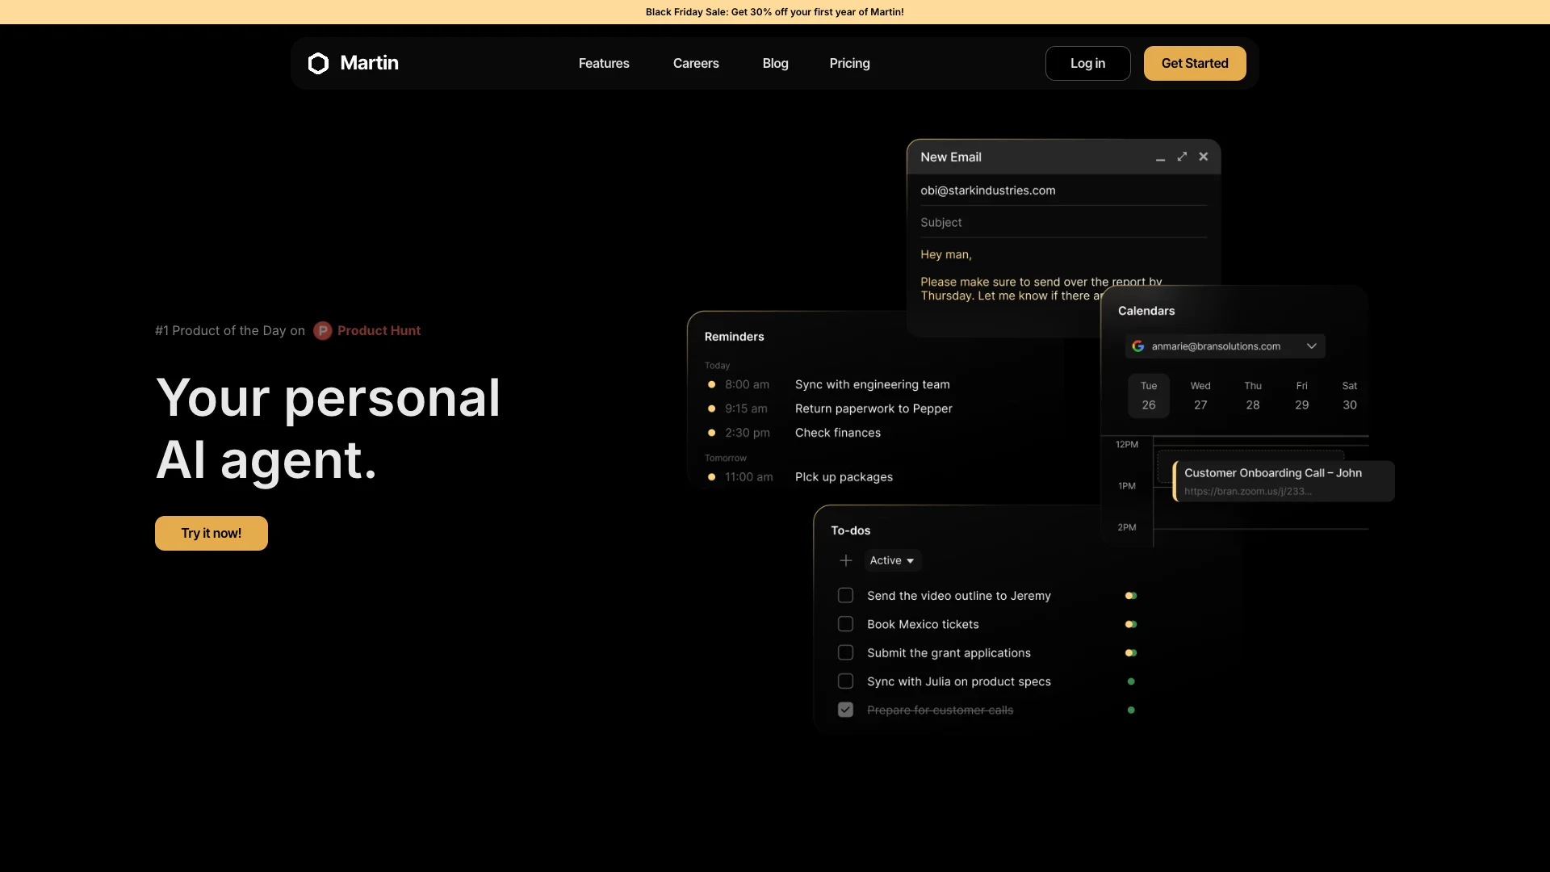This screenshot has width=1550, height=872.
Task: Click the Get Started button
Action: click(x=1195, y=63)
